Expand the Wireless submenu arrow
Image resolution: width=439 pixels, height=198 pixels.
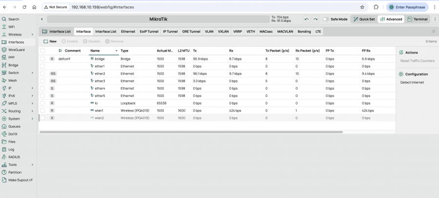tap(32, 35)
